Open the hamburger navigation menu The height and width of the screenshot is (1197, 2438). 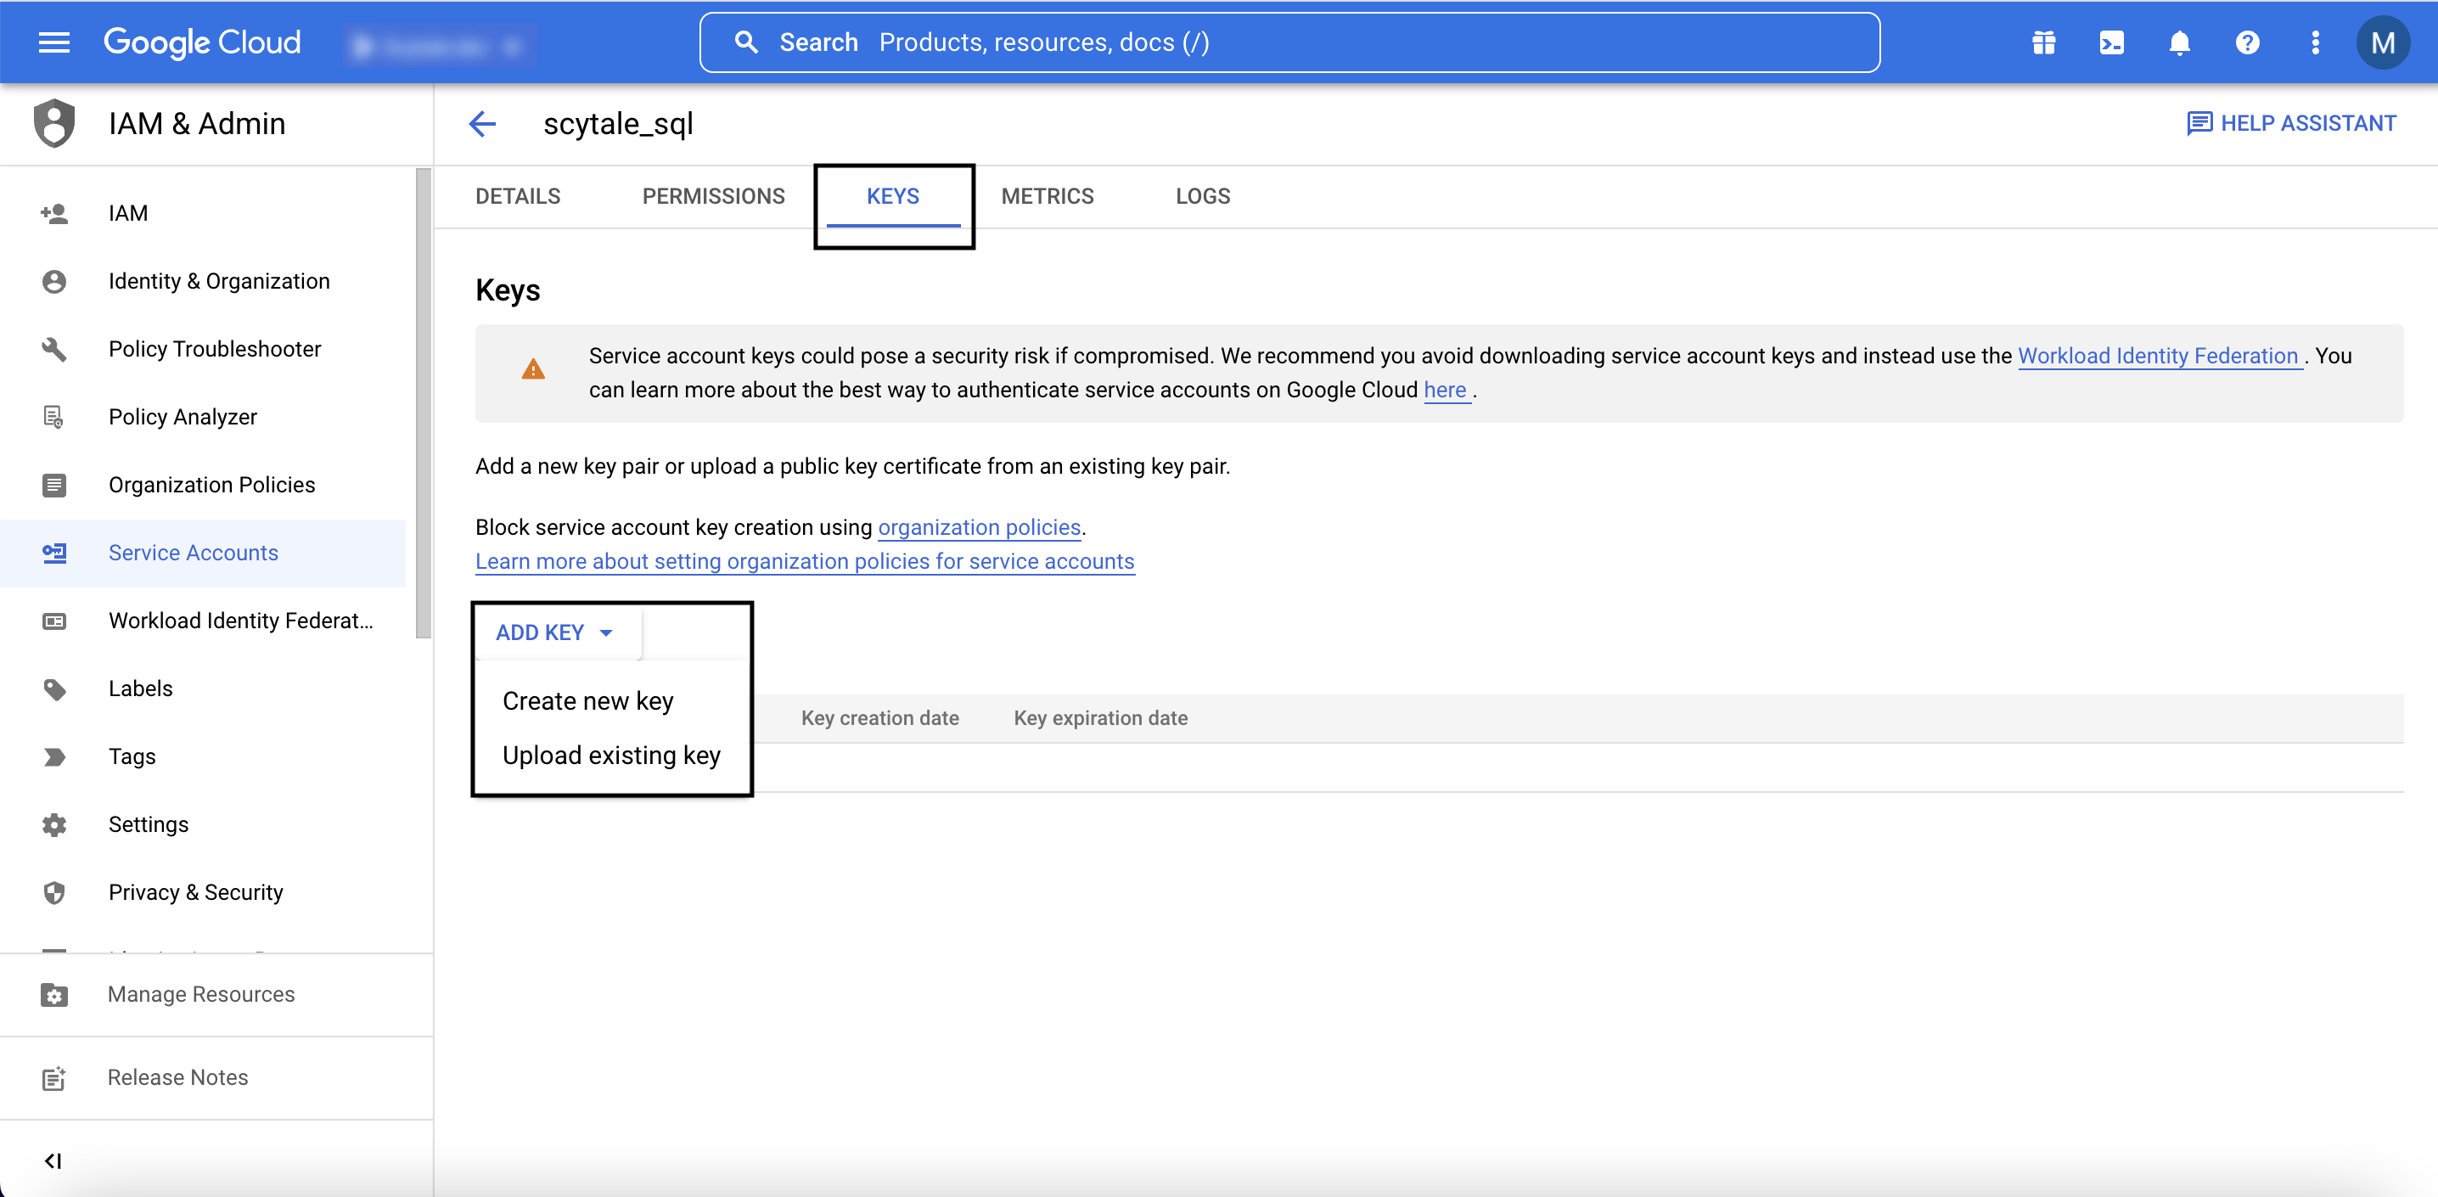(54, 42)
